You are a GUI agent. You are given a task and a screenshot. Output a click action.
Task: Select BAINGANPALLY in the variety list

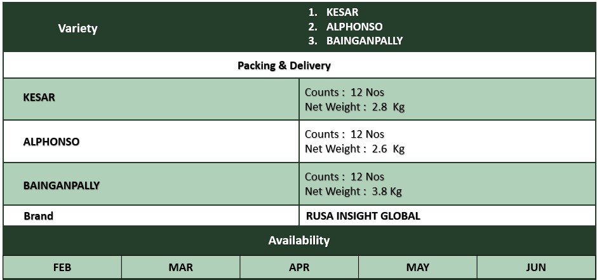364,41
